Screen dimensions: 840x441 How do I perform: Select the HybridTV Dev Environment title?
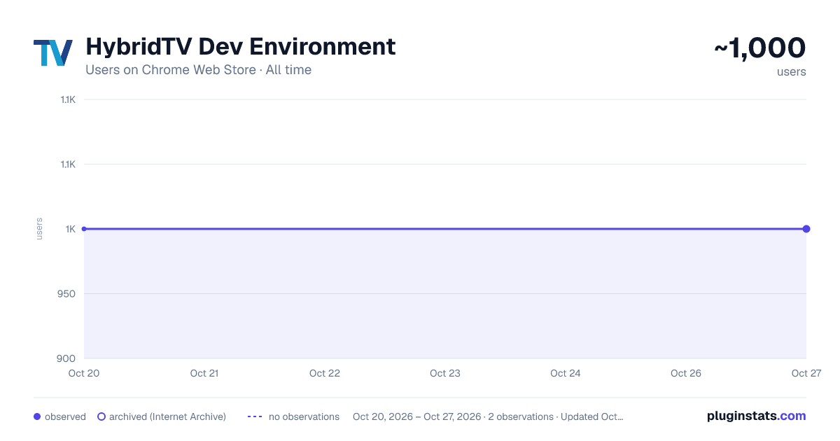(240, 46)
